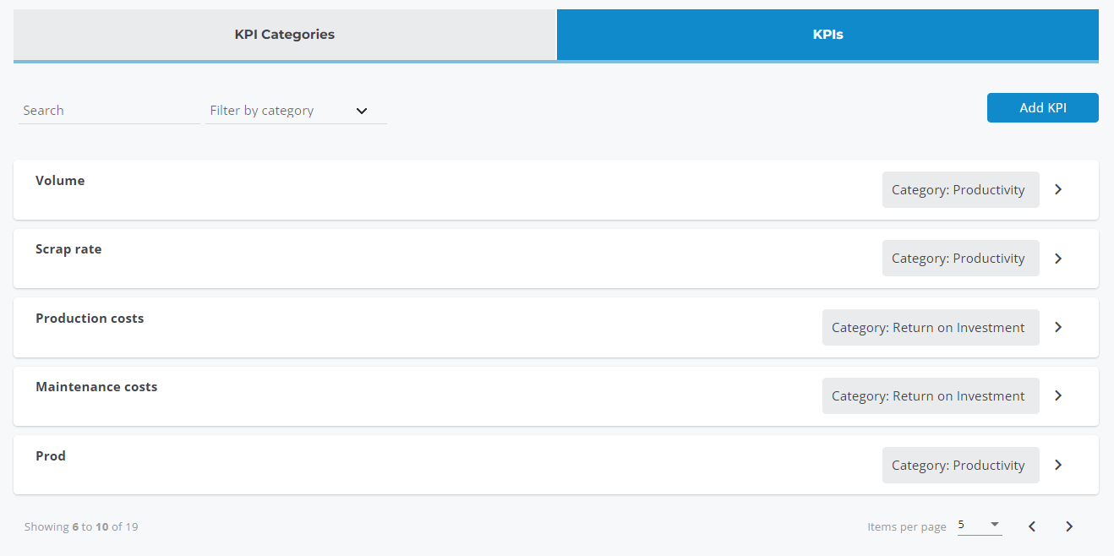Click Category: Productivity tag on Scrap rate

[x=960, y=258]
